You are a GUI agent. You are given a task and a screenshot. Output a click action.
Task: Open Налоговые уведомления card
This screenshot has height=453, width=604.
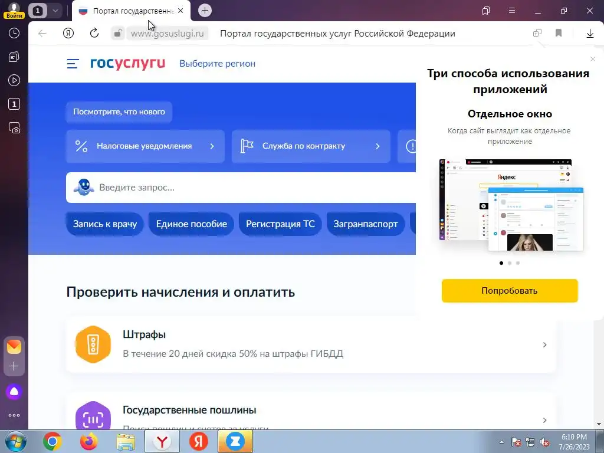click(145, 146)
